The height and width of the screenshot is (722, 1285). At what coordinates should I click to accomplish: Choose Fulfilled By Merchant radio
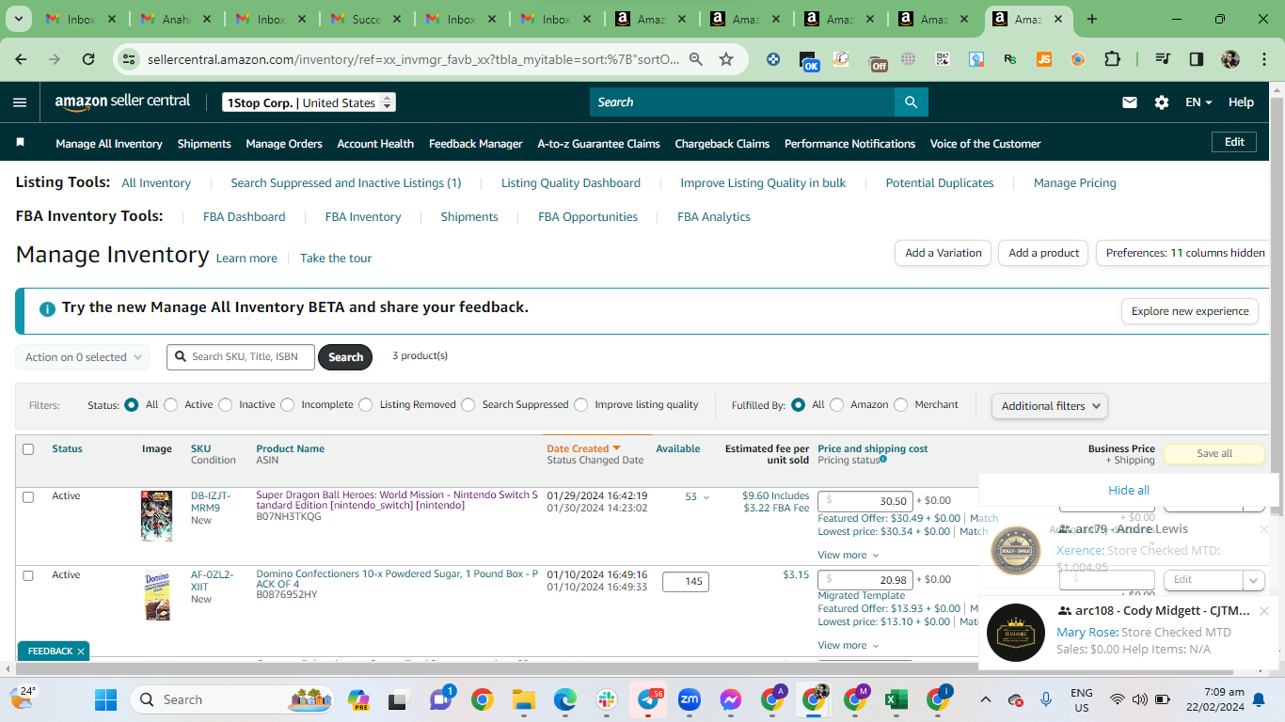coord(901,405)
